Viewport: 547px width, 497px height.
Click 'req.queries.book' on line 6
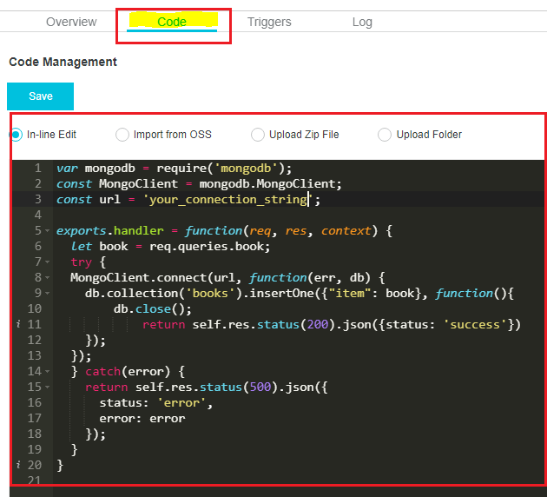(207, 247)
